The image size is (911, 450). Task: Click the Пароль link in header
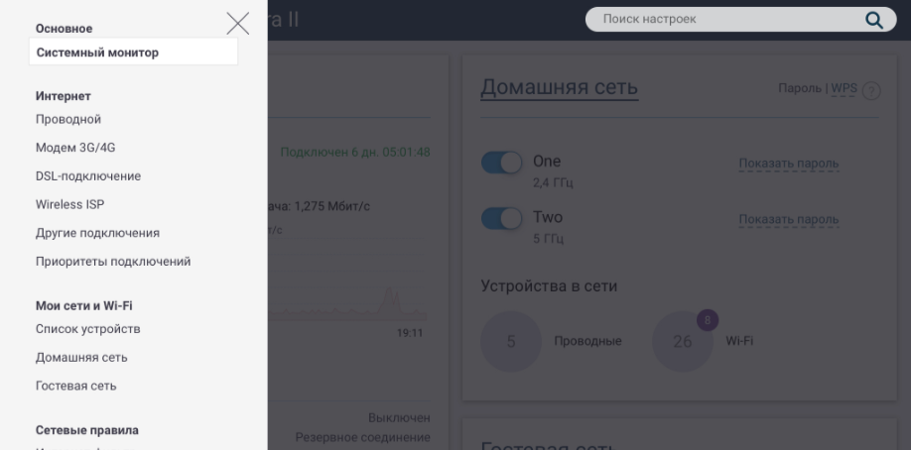800,88
